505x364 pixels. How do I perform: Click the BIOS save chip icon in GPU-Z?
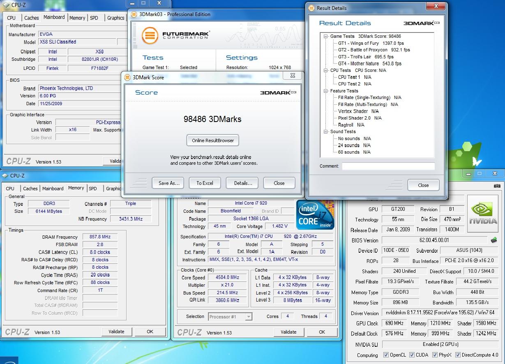coord(494,240)
